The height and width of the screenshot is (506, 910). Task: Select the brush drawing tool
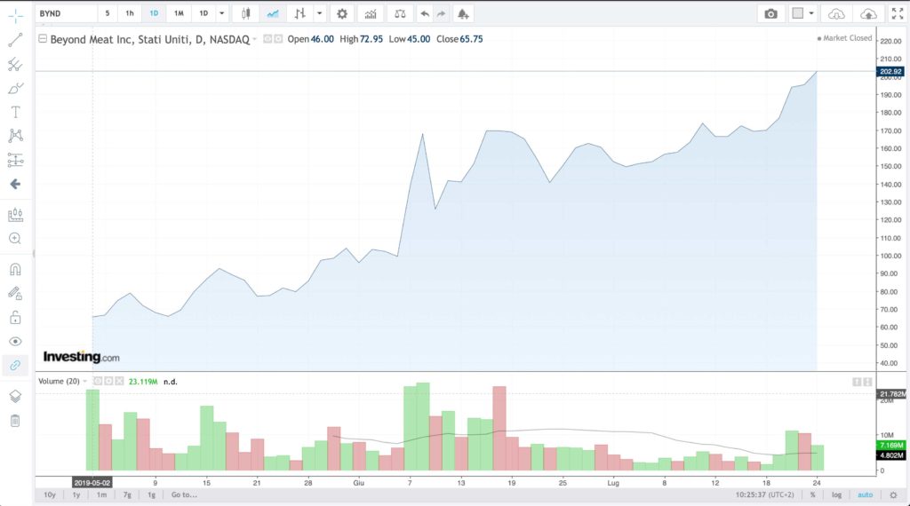pyautogui.click(x=16, y=88)
